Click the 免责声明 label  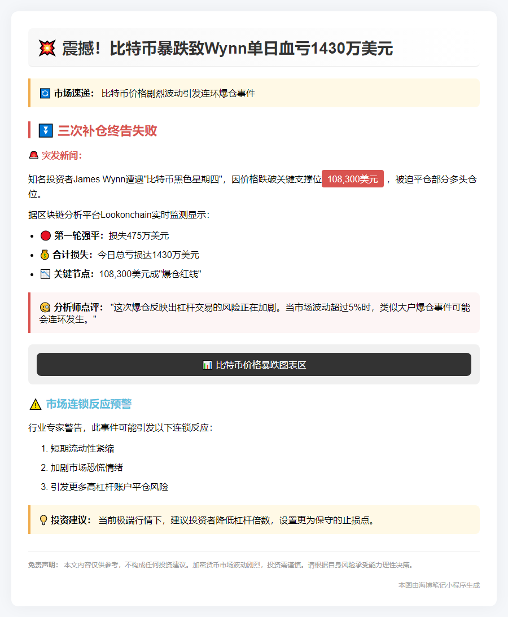point(43,565)
